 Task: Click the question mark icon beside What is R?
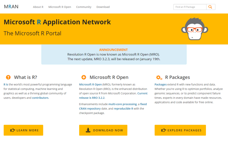pyautogui.click(x=8, y=77)
